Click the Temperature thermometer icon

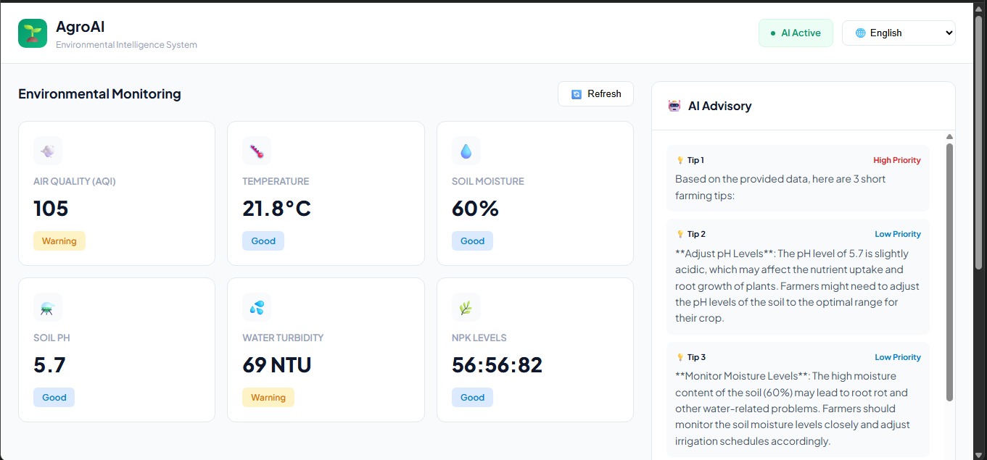pos(257,151)
